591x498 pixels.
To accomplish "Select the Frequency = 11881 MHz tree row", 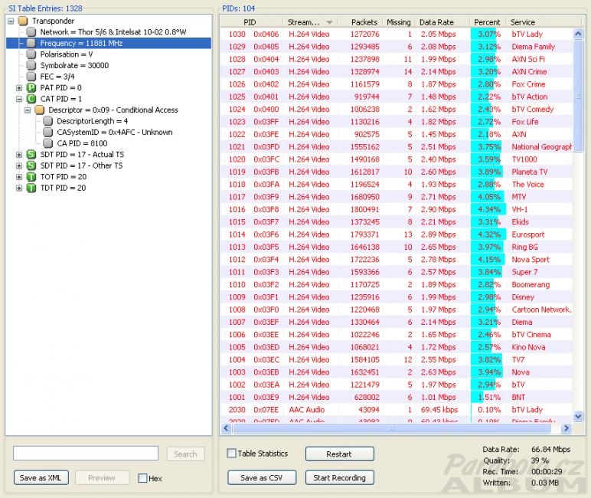I will point(109,43).
